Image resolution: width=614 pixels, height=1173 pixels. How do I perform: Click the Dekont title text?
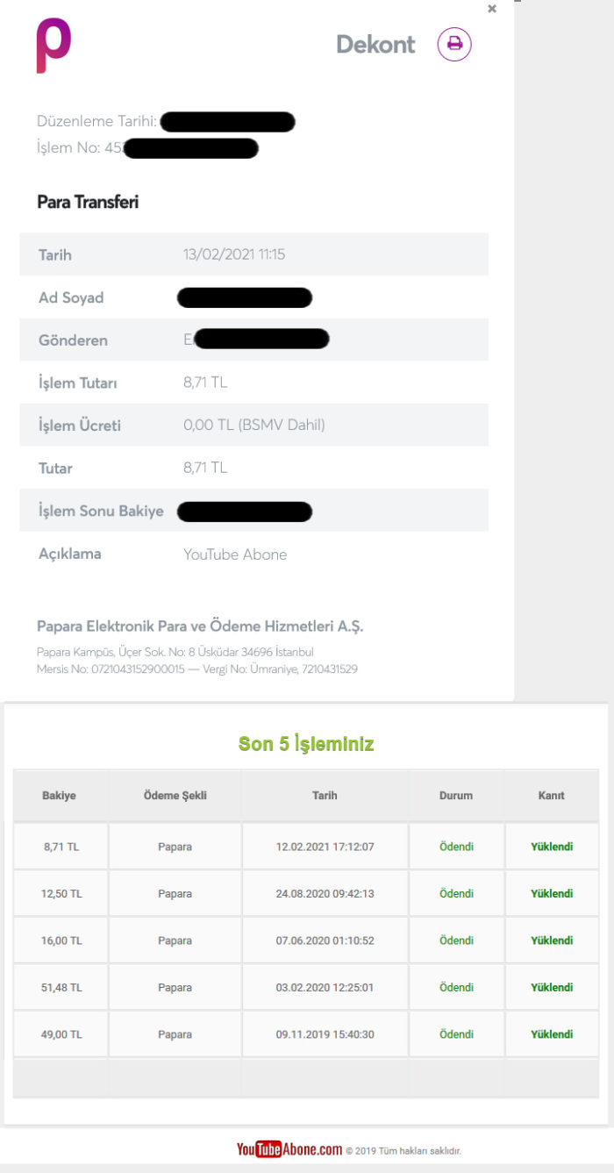[375, 45]
